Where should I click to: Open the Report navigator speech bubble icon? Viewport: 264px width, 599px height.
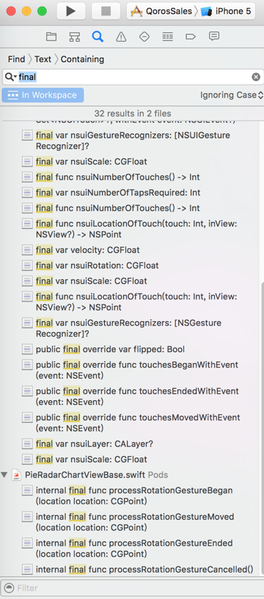(x=214, y=37)
